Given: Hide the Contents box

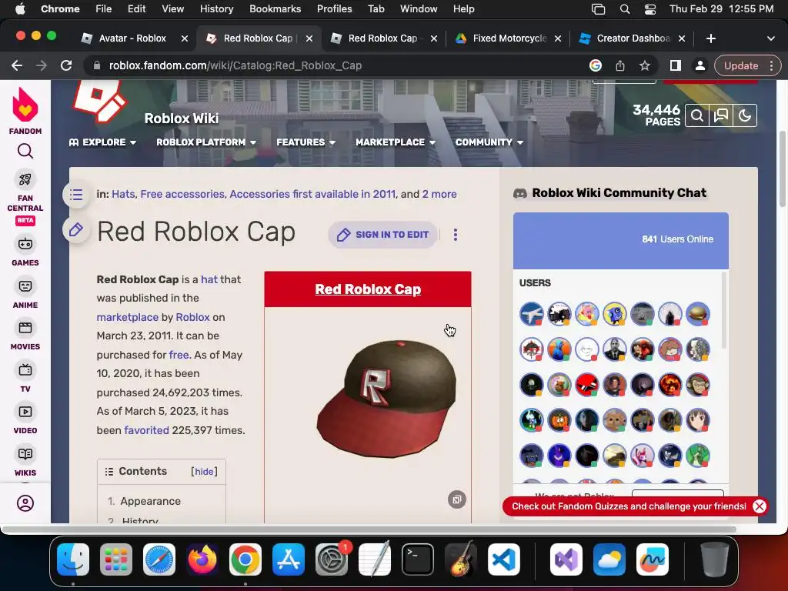Looking at the screenshot, I should tap(204, 472).
